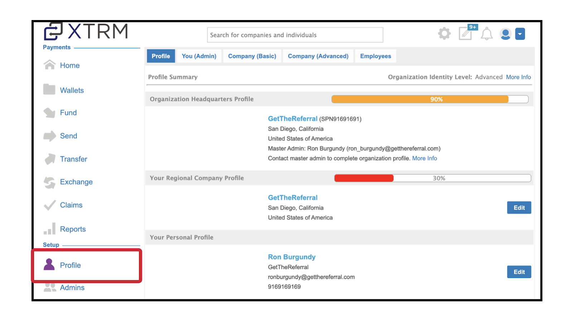Click phone number 9169169169
573x321 pixels.
[x=284, y=287]
